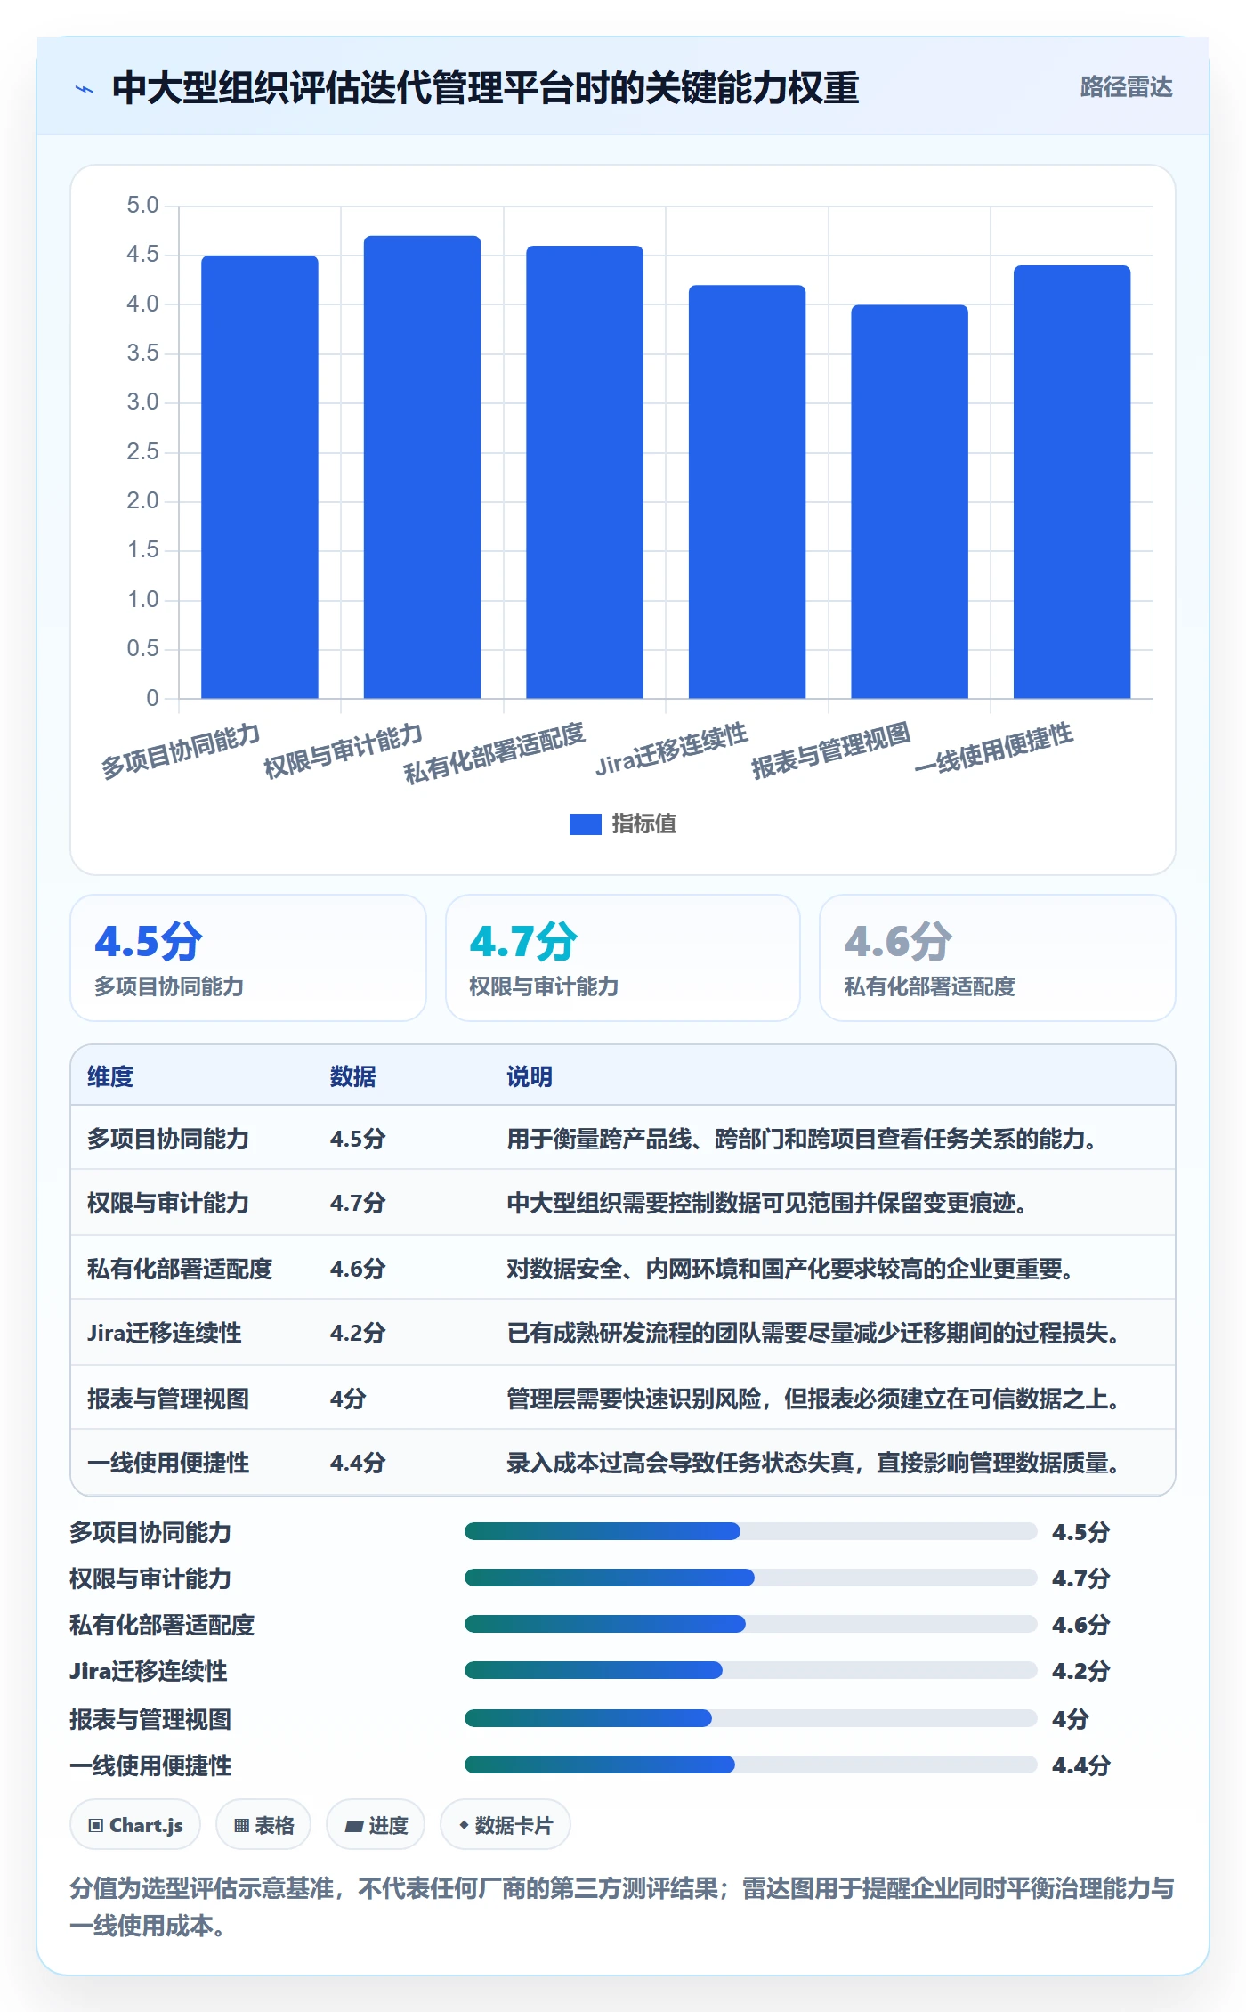Select the 多项目协同能力 table row name

[168, 1139]
